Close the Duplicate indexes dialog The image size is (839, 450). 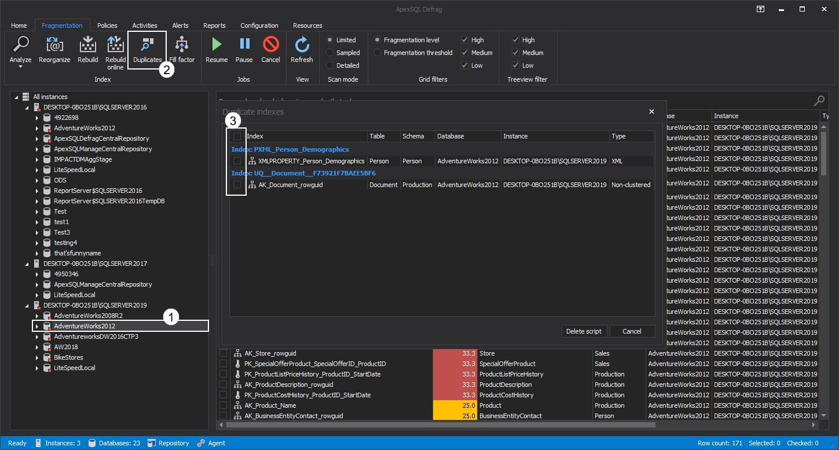pos(651,112)
